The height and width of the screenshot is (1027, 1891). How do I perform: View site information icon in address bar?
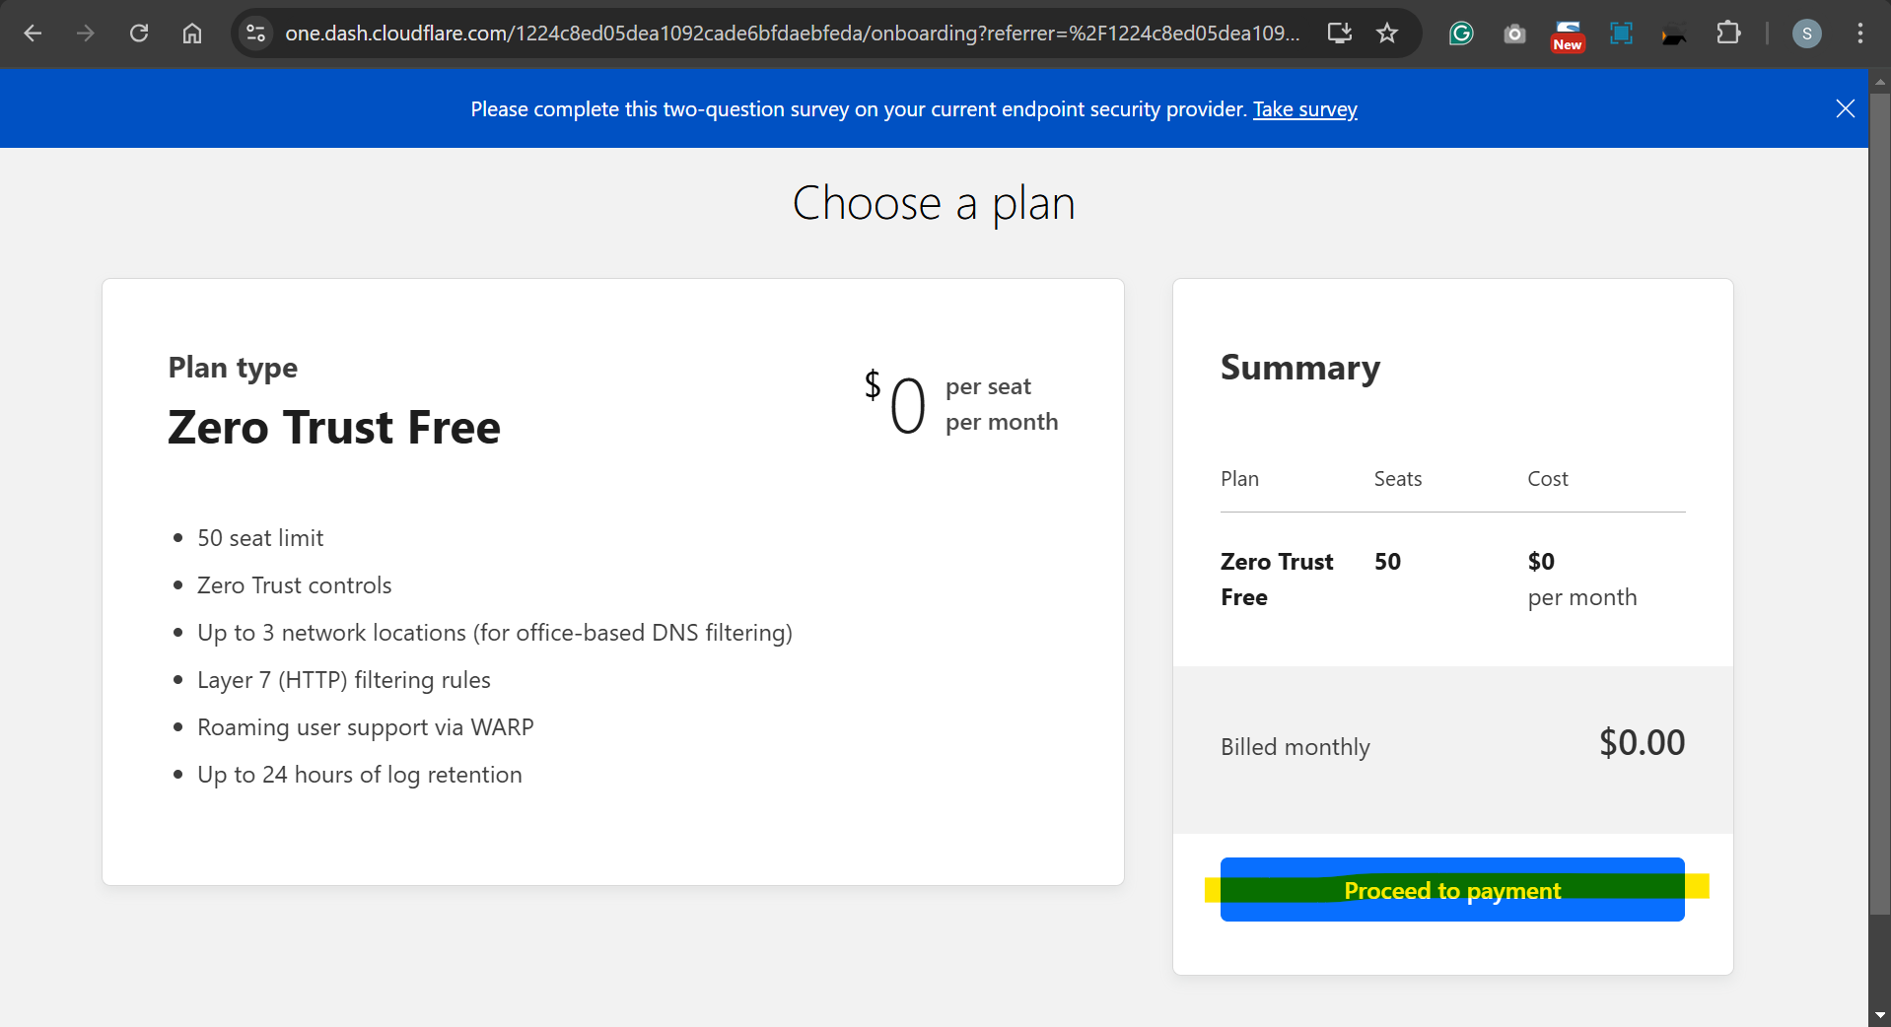tap(256, 34)
